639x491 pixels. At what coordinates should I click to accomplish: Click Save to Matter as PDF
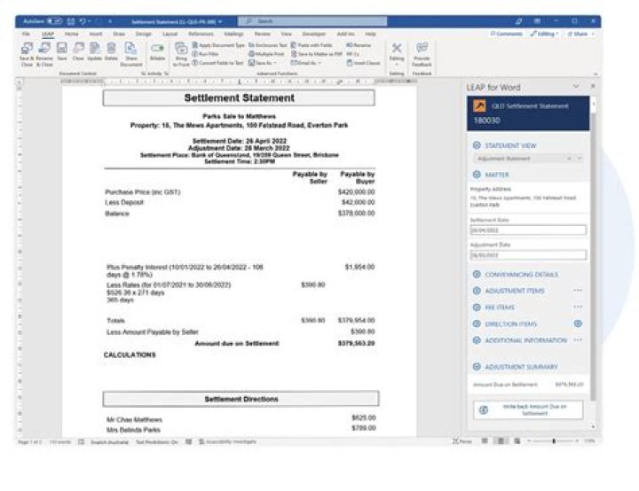[316, 54]
